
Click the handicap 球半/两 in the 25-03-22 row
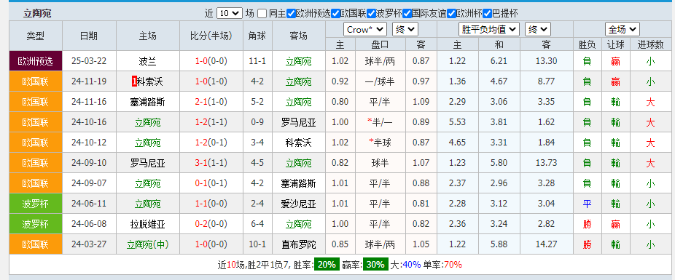(x=380, y=61)
